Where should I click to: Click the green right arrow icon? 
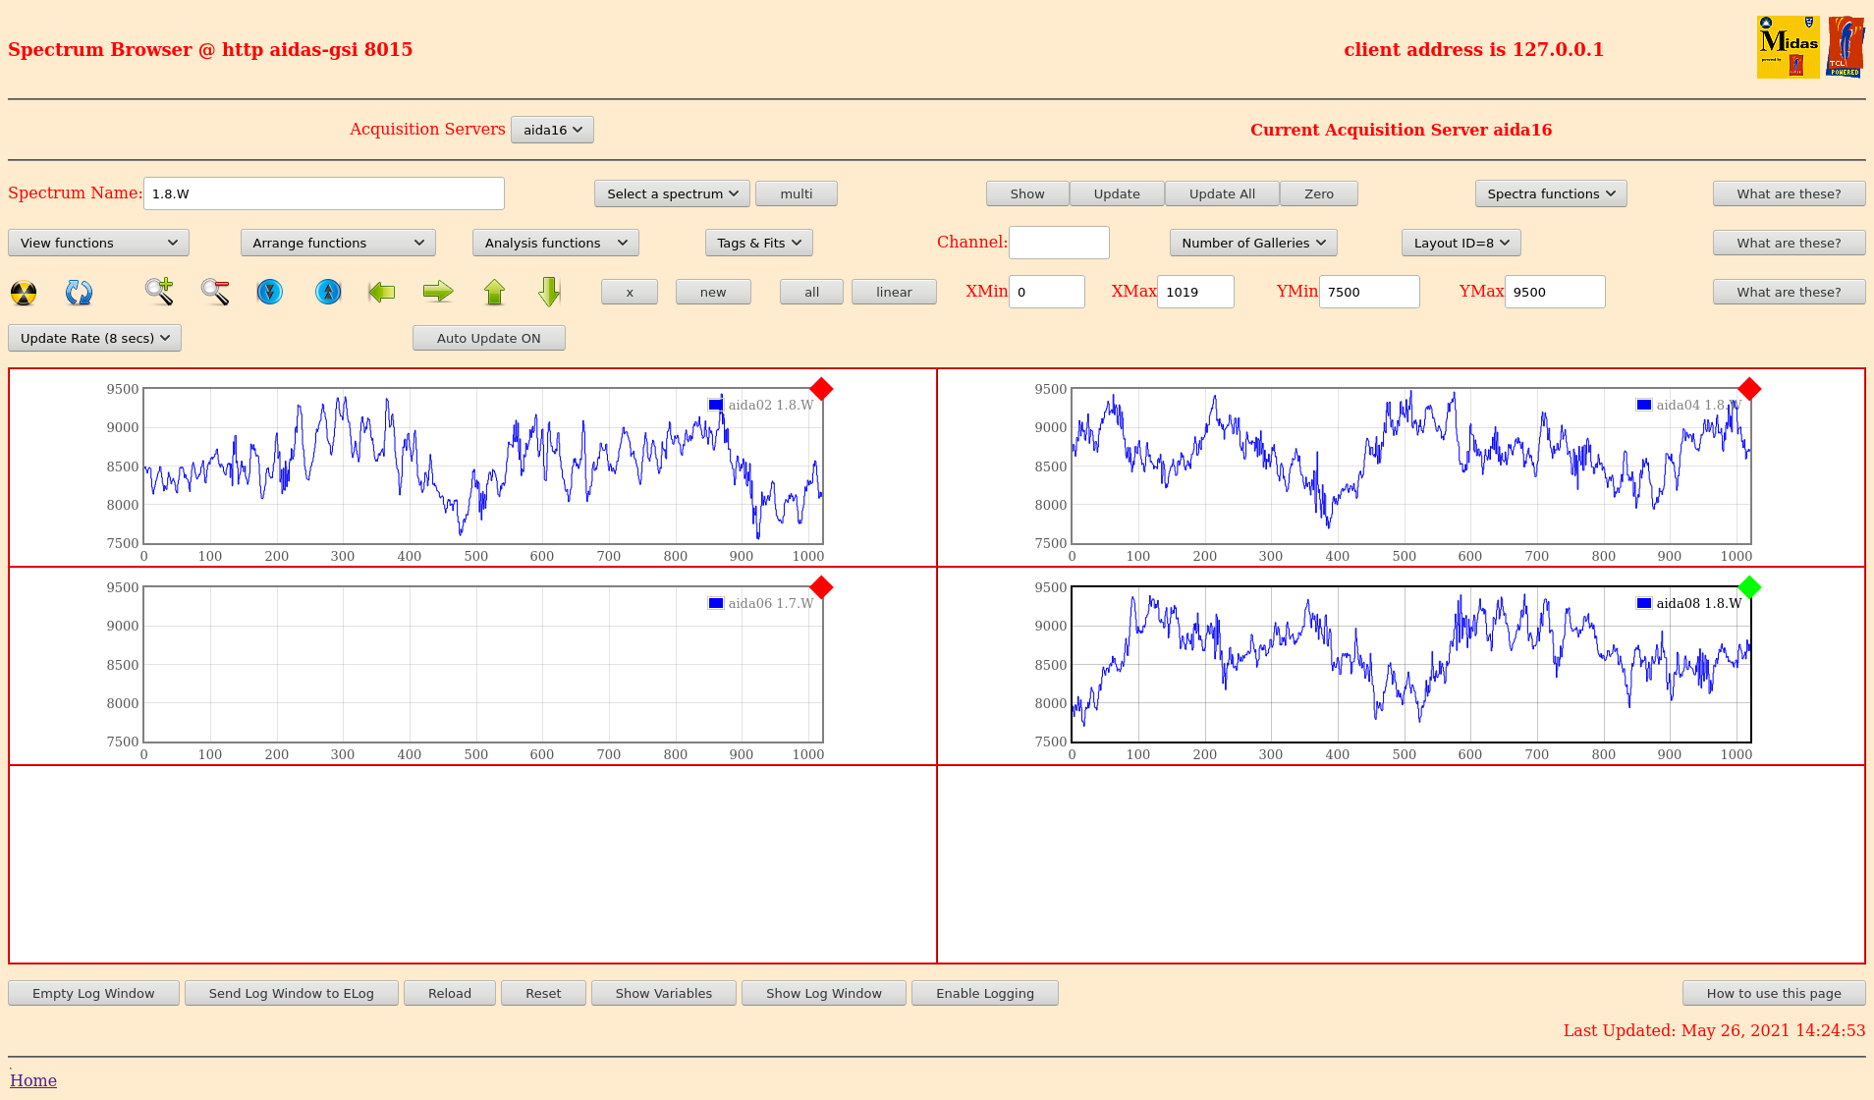click(438, 292)
